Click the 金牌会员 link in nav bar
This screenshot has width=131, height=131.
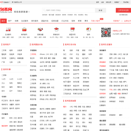pyautogui.click(x=127, y=21)
